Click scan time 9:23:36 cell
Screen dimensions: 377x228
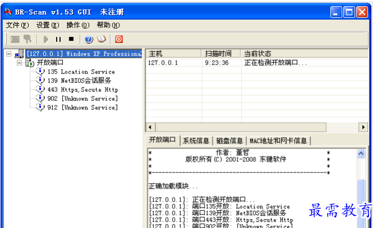pos(217,63)
